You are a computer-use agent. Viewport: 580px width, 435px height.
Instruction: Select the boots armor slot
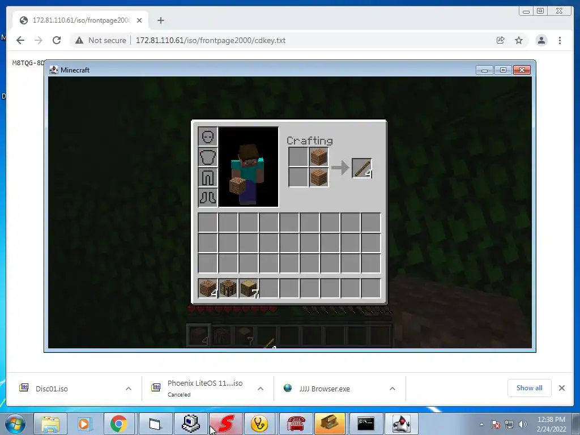click(207, 197)
